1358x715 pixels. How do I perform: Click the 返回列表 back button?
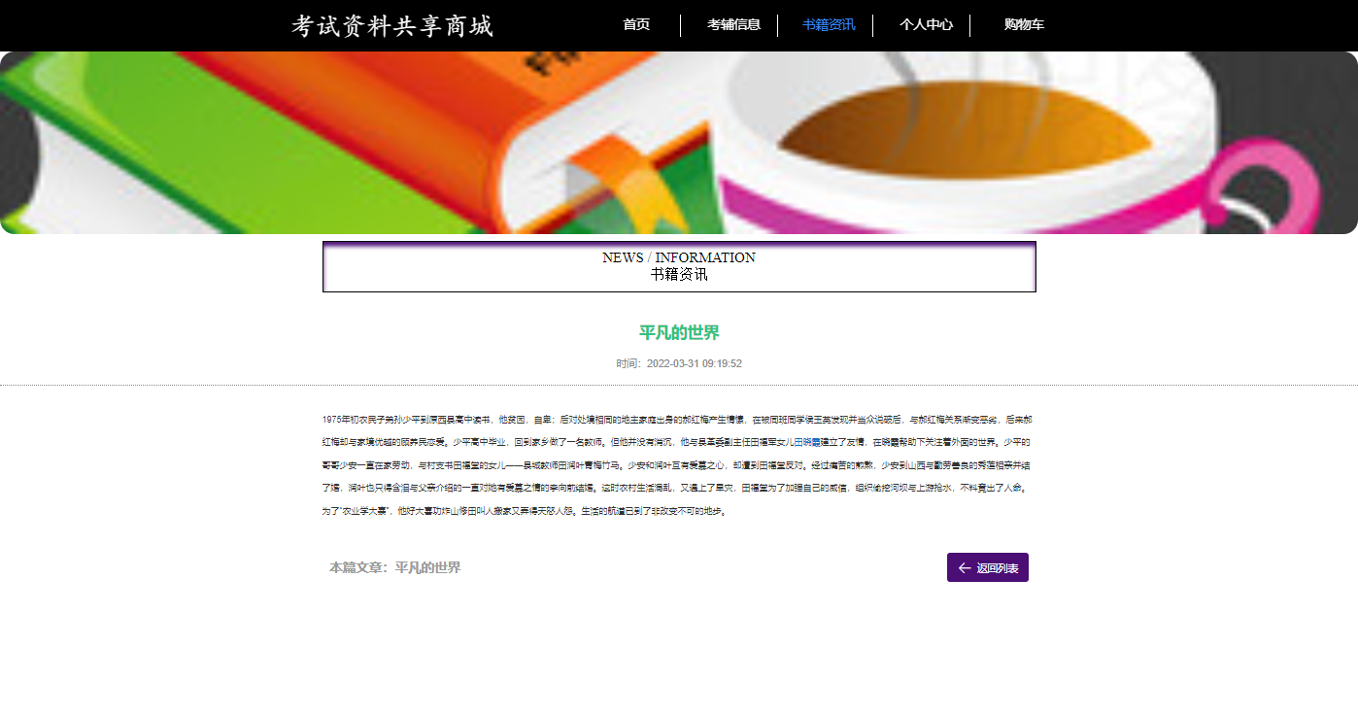[x=987, y=567]
